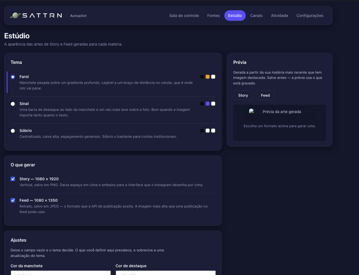Generate a Feed preview

point(265,95)
